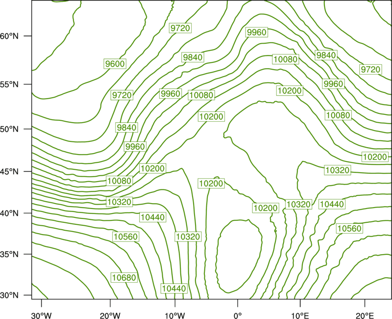Select the 30°W longitude axis label

tap(42, 316)
